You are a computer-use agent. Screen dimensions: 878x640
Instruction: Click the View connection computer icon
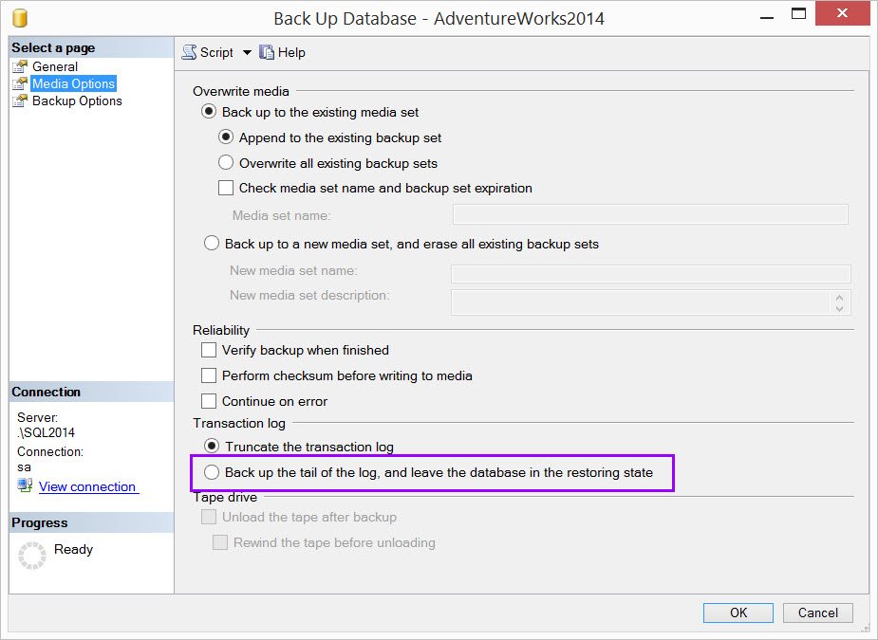[x=25, y=485]
